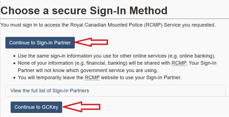Click RCMP abbreviation in "leave the RCMP website"
This screenshot has height=117, width=229.
click(92, 78)
